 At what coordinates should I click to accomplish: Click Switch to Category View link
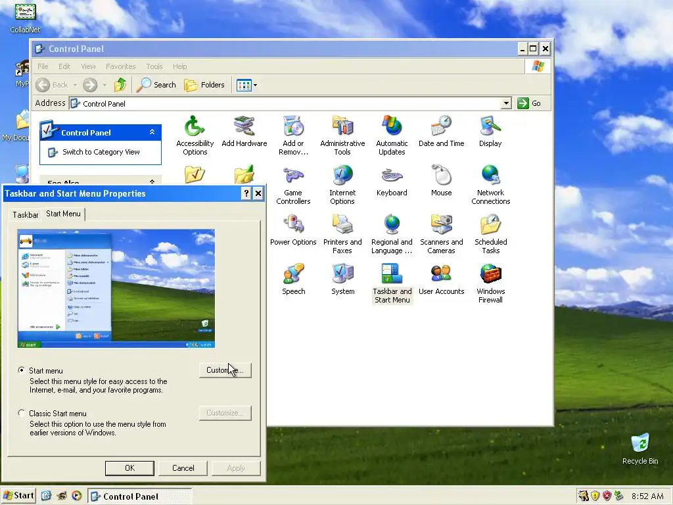101,152
